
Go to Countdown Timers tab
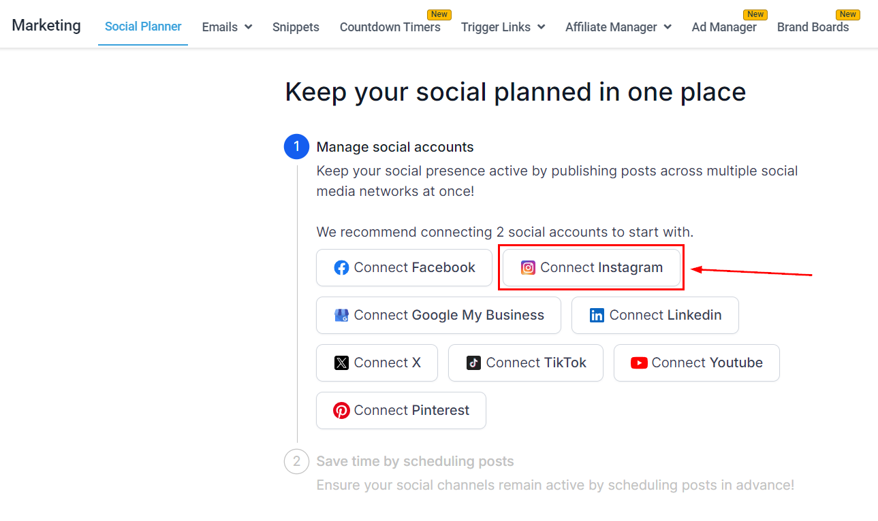[x=390, y=27]
